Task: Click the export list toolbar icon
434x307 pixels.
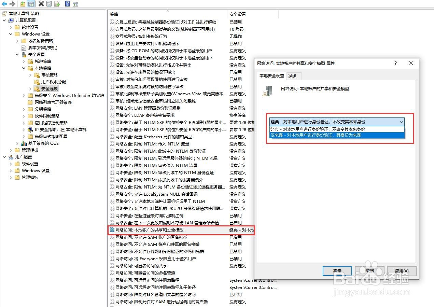Action: coord(57,4)
